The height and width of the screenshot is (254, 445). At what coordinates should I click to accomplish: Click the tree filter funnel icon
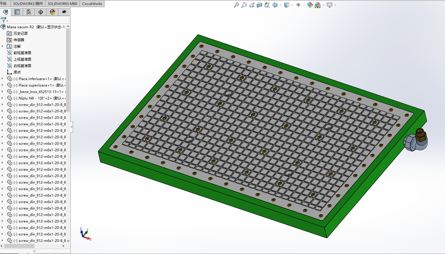pos(4,20)
